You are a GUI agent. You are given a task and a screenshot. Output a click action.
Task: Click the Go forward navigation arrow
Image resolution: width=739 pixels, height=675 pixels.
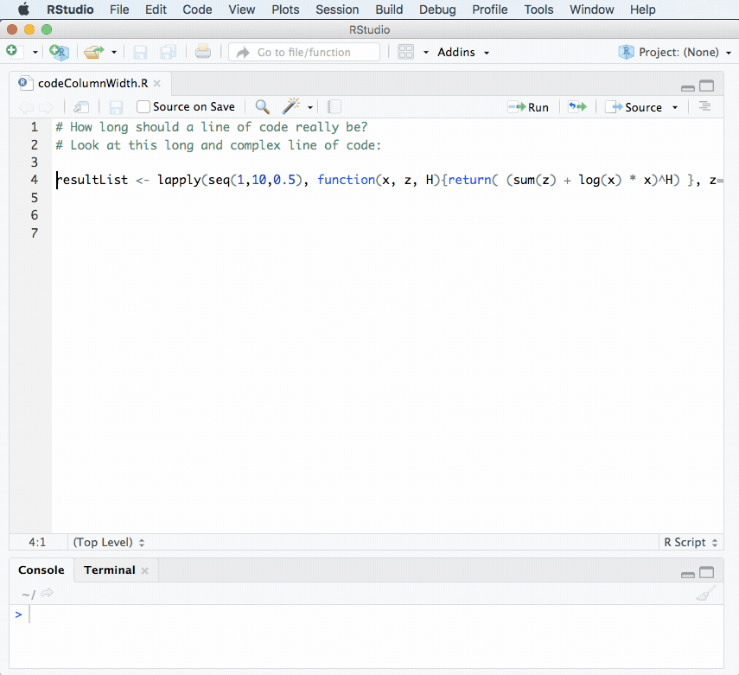click(46, 107)
